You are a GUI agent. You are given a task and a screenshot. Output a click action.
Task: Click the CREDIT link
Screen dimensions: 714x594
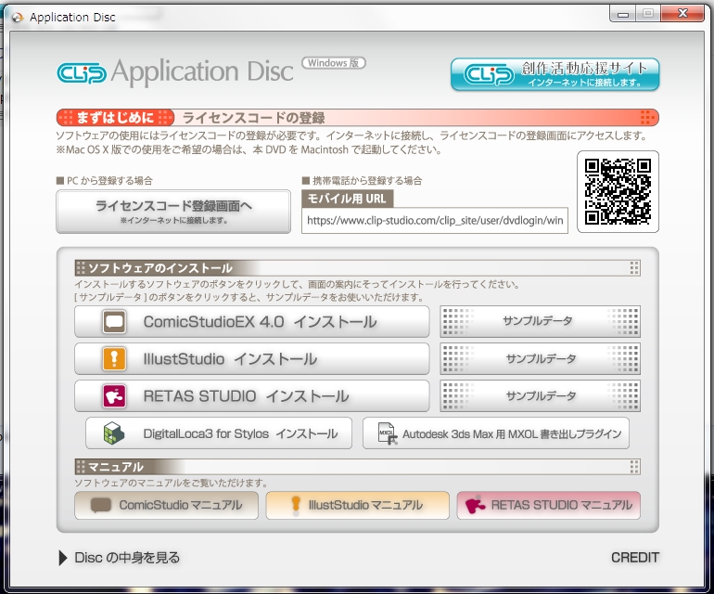[635, 558]
